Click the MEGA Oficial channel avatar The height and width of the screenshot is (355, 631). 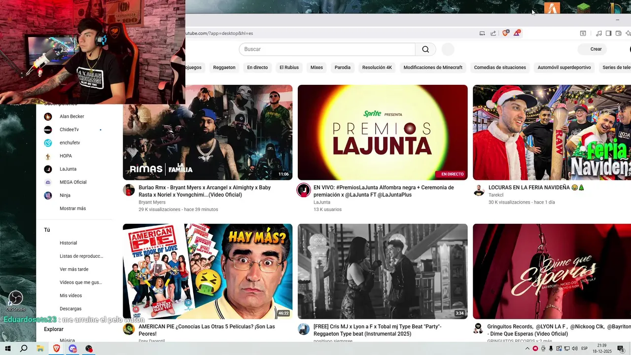pyautogui.click(x=48, y=182)
